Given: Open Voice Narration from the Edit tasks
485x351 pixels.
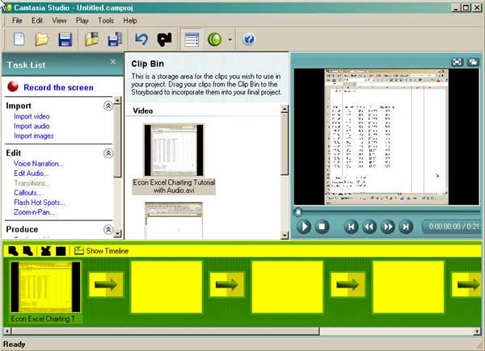Looking at the screenshot, I should [39, 164].
